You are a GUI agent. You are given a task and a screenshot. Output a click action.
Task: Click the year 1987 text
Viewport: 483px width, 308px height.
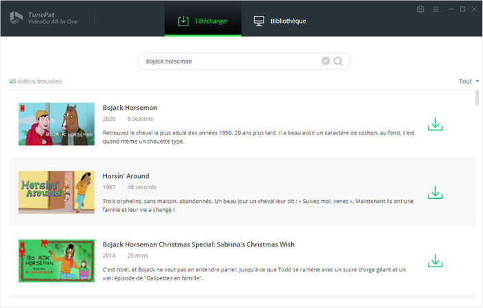[x=109, y=187]
